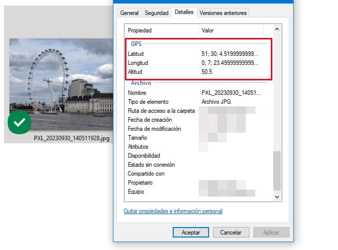Select the Tipo de elemento row
338x250 pixels.
198,102
